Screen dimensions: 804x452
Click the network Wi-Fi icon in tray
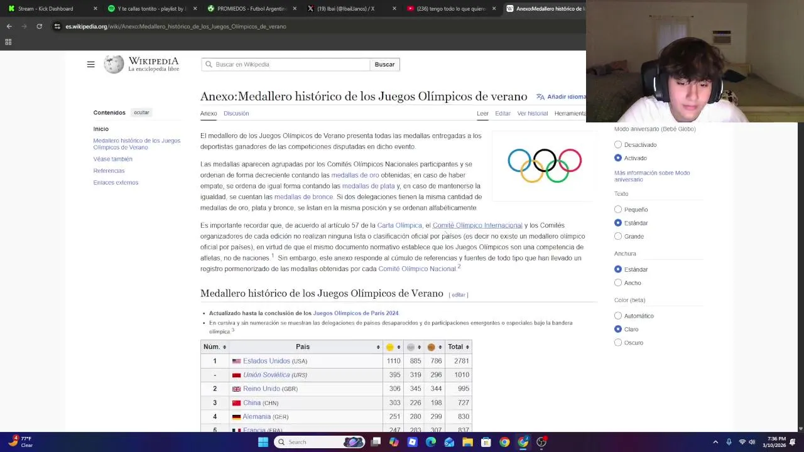pos(742,442)
